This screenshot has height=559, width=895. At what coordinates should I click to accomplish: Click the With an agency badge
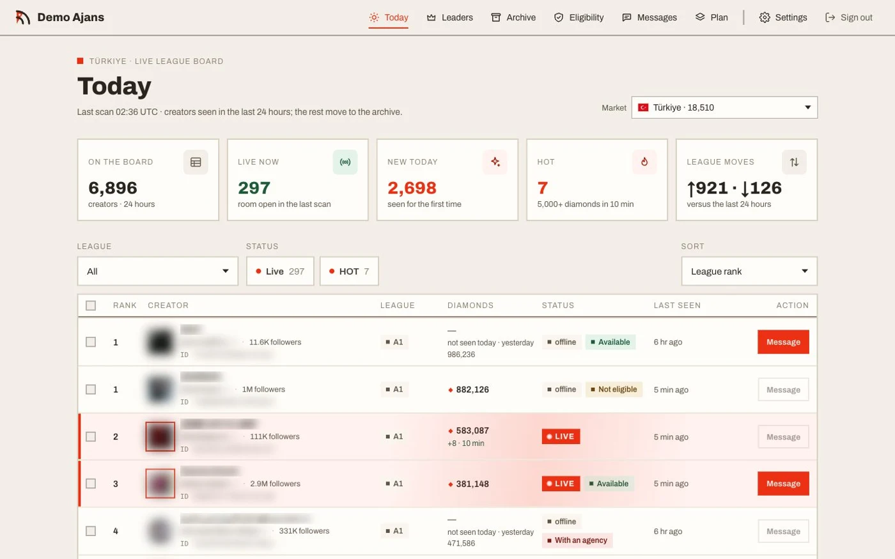(x=577, y=540)
